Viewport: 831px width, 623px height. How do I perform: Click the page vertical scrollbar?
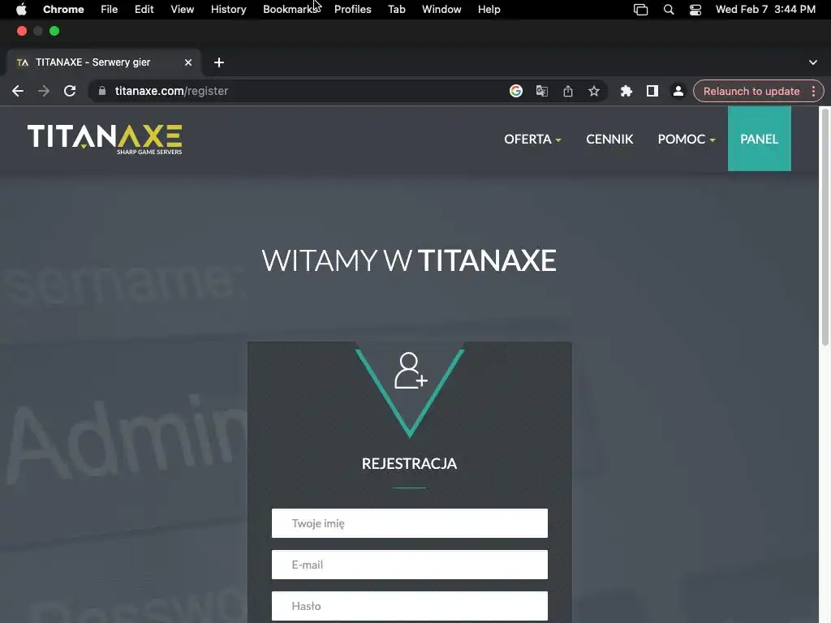click(825, 227)
